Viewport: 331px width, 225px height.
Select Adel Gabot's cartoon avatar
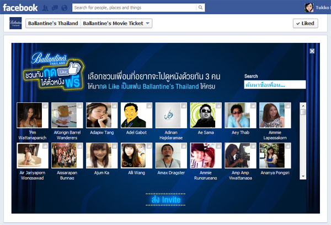click(x=134, y=116)
